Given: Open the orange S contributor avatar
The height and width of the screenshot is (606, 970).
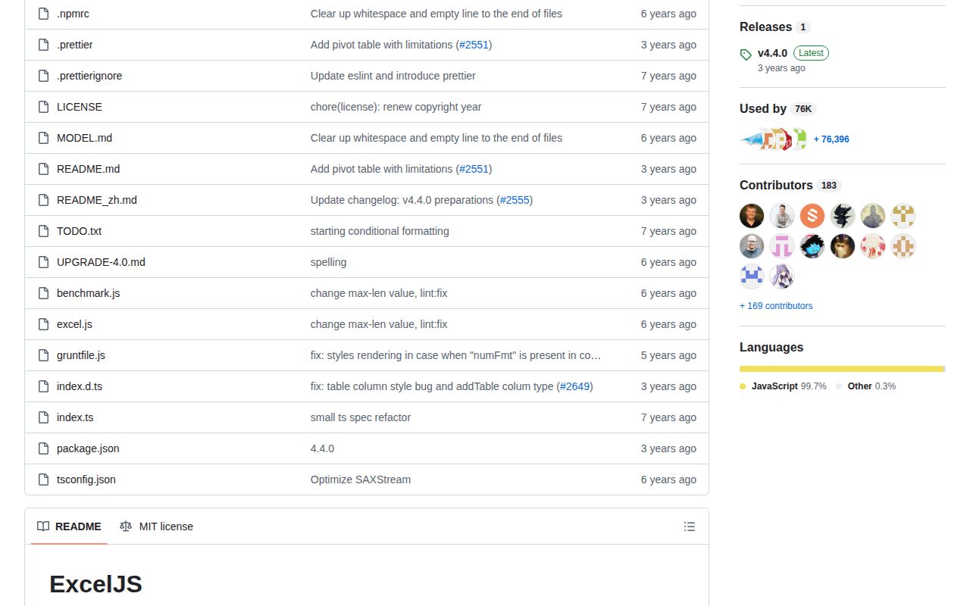Looking at the screenshot, I should point(812,216).
